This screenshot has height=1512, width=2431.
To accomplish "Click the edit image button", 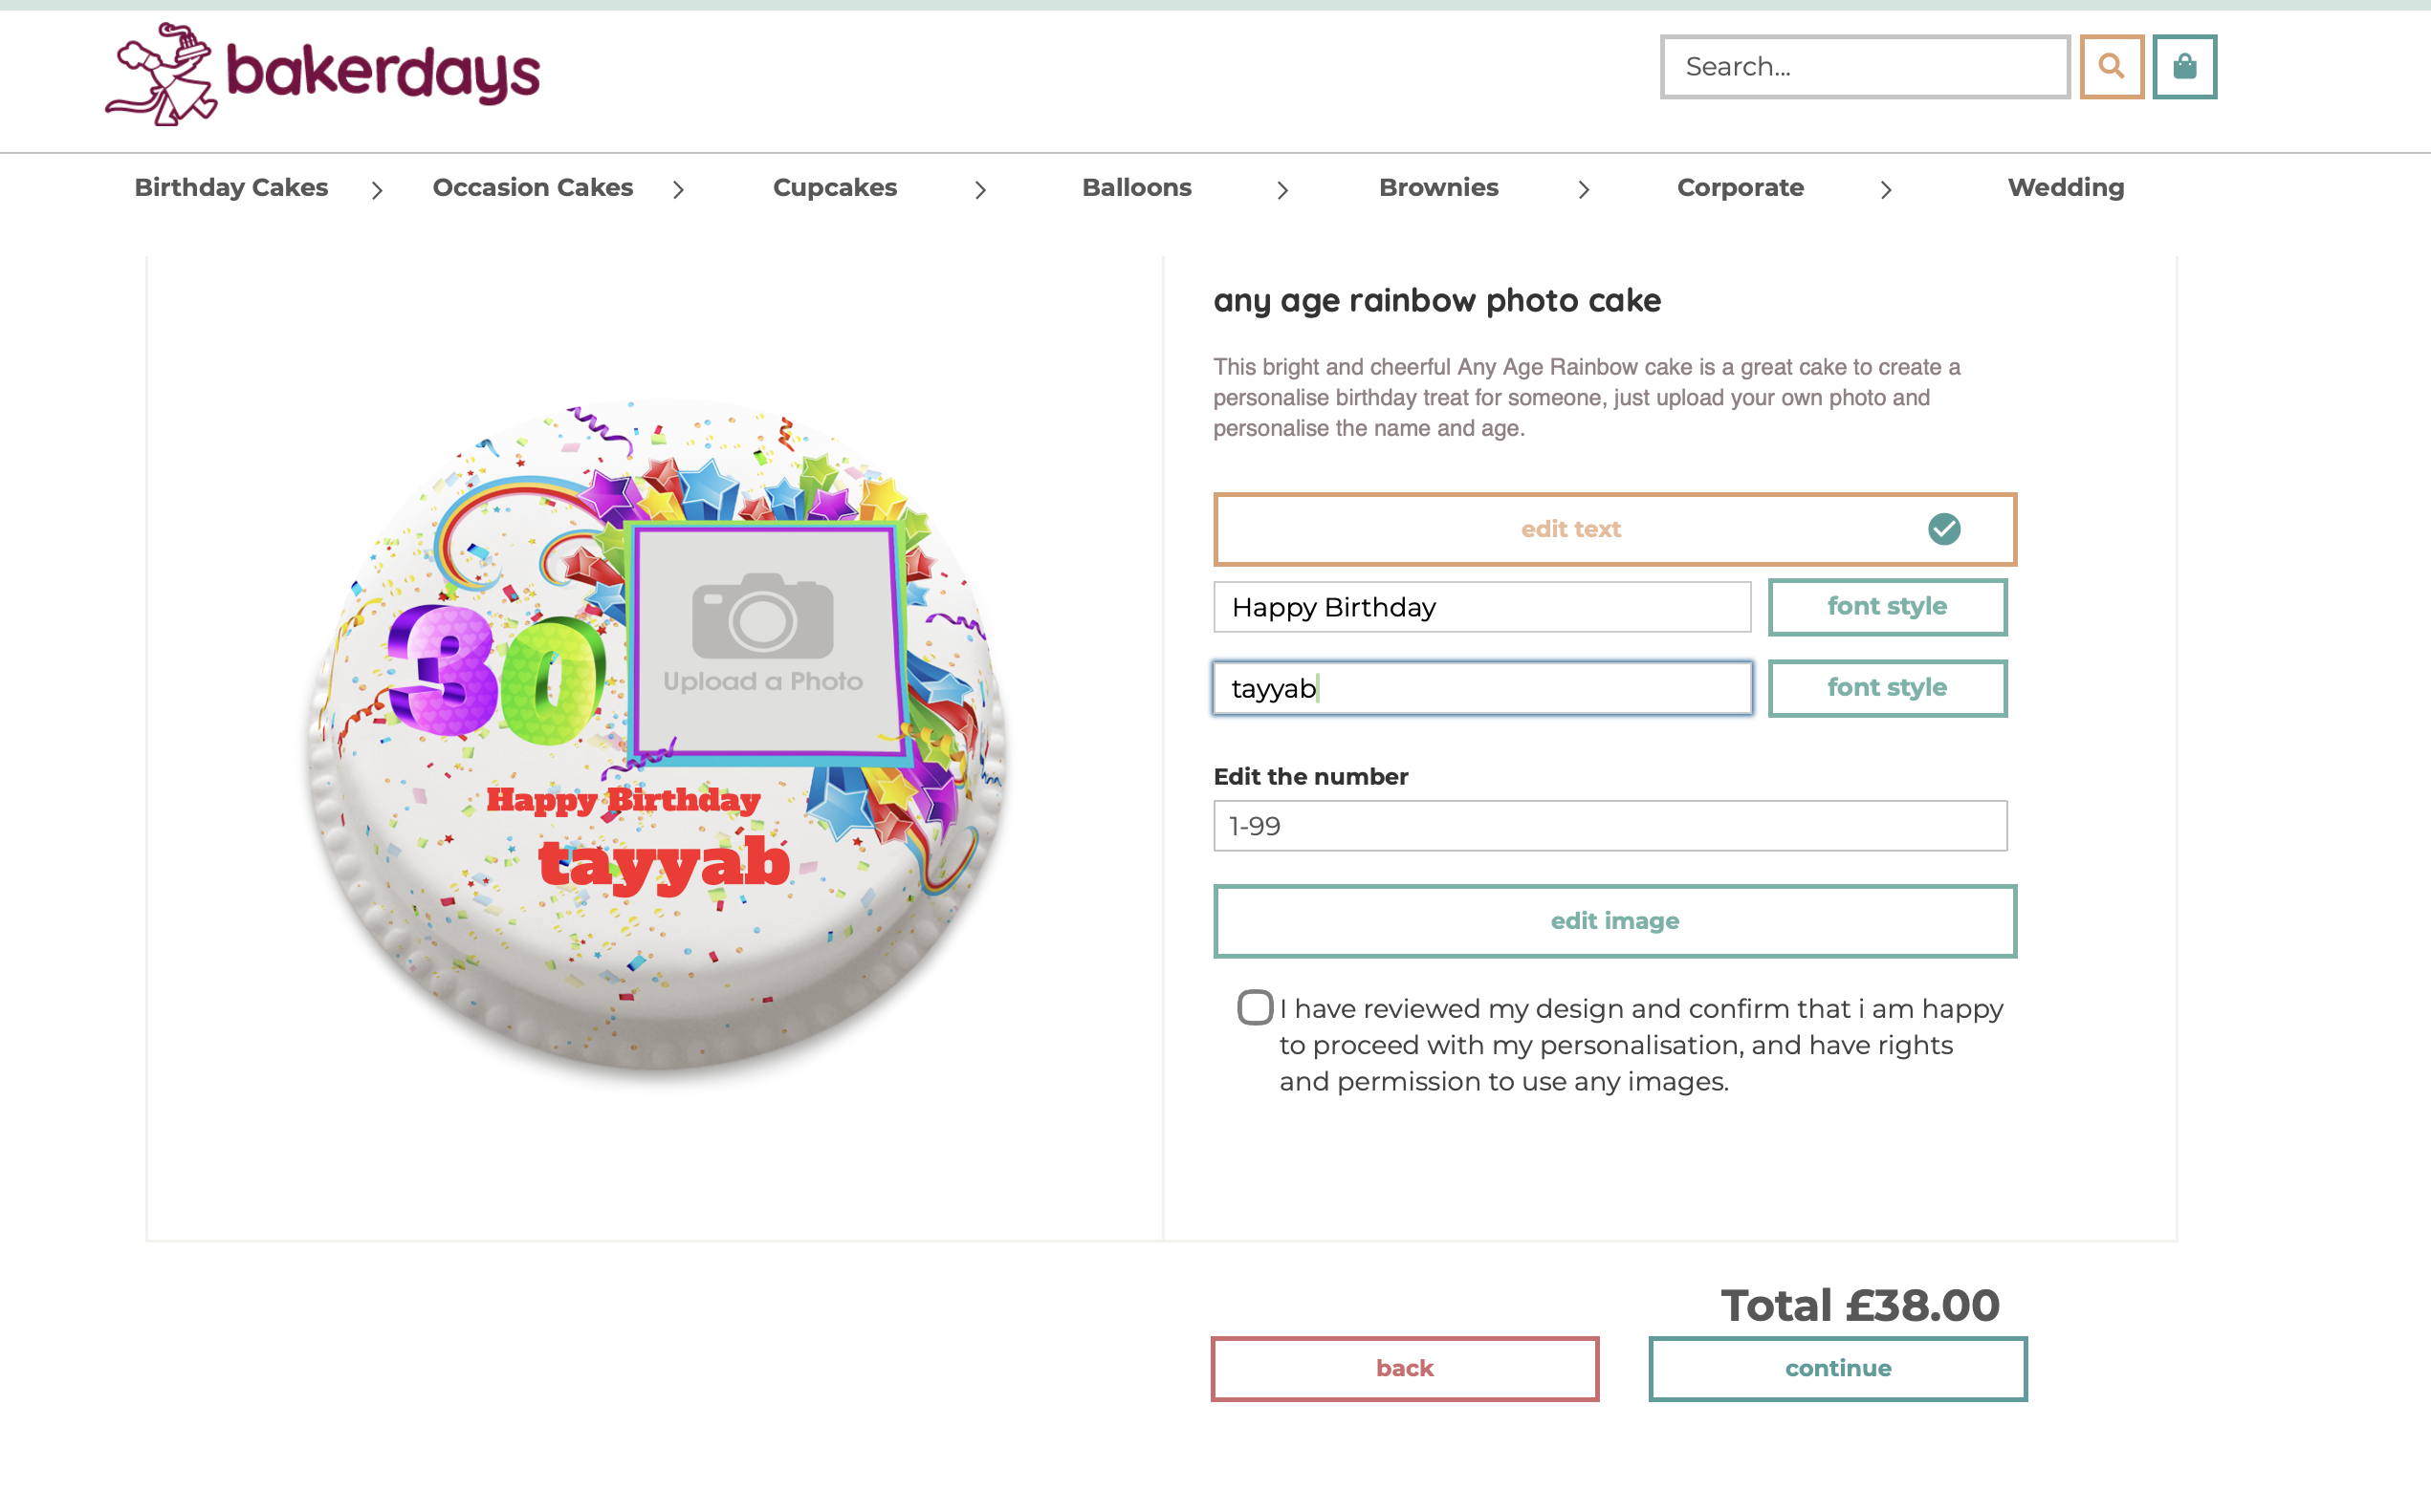I will click(x=1612, y=920).
